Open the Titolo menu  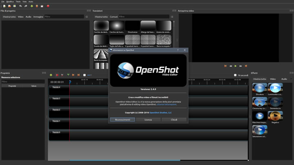(x=18, y=2)
